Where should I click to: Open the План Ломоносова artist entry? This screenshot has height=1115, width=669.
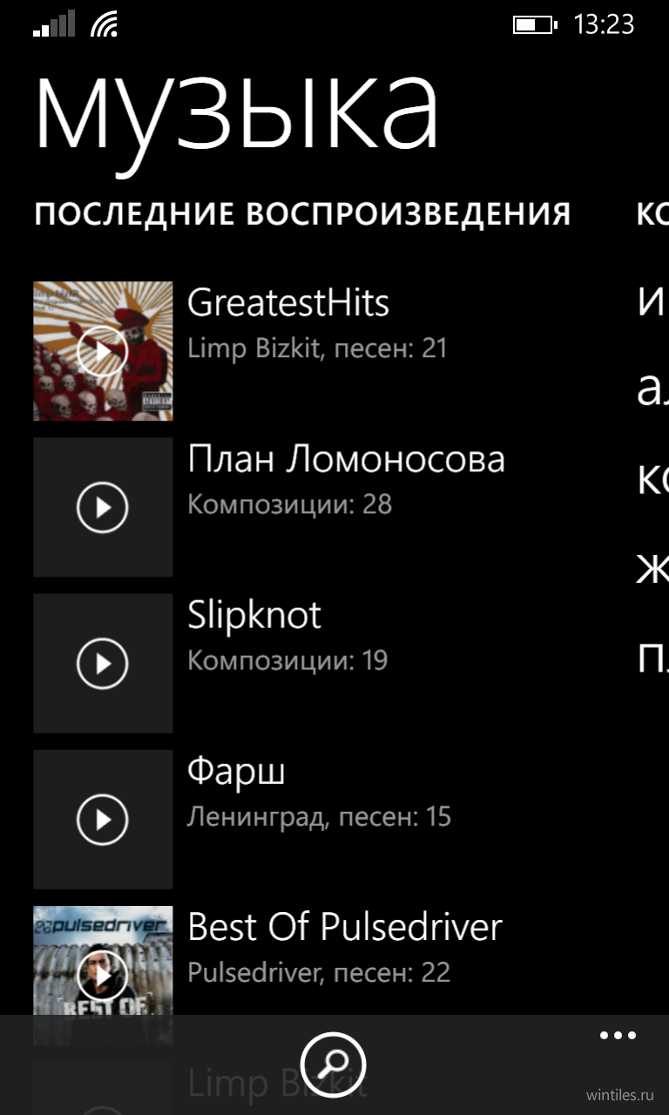(x=346, y=459)
